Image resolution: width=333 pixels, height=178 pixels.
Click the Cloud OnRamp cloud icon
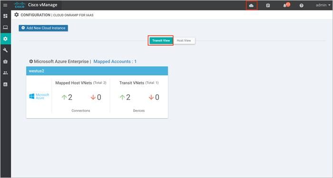tap(252, 6)
